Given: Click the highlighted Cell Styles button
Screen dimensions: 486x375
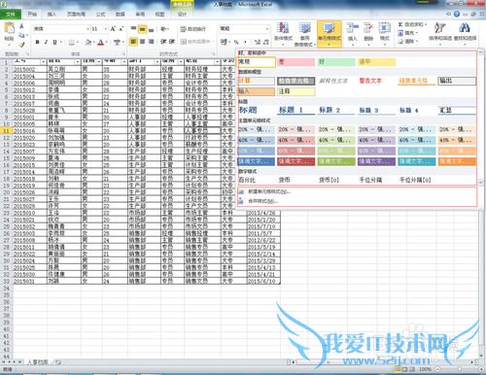Looking at the screenshot, I should (x=330, y=34).
